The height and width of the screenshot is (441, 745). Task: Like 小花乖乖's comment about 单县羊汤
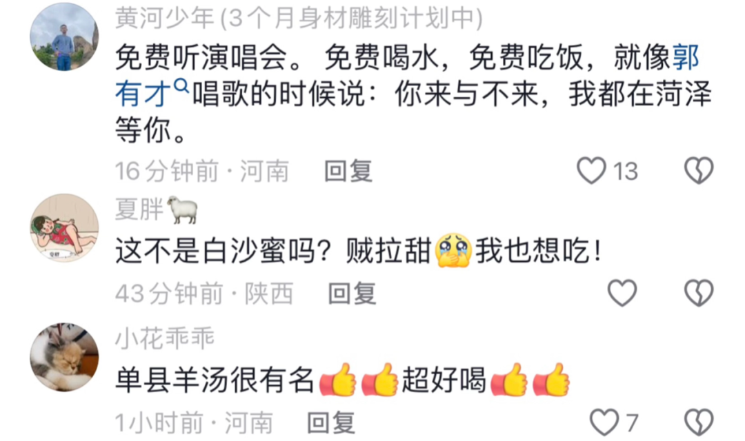tap(604, 422)
